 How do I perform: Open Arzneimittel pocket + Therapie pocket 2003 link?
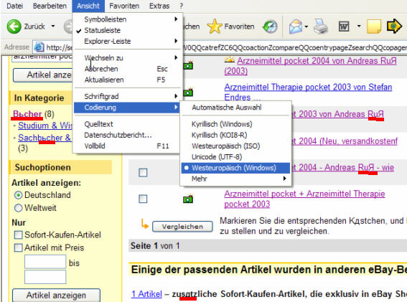pyautogui.click(x=304, y=199)
